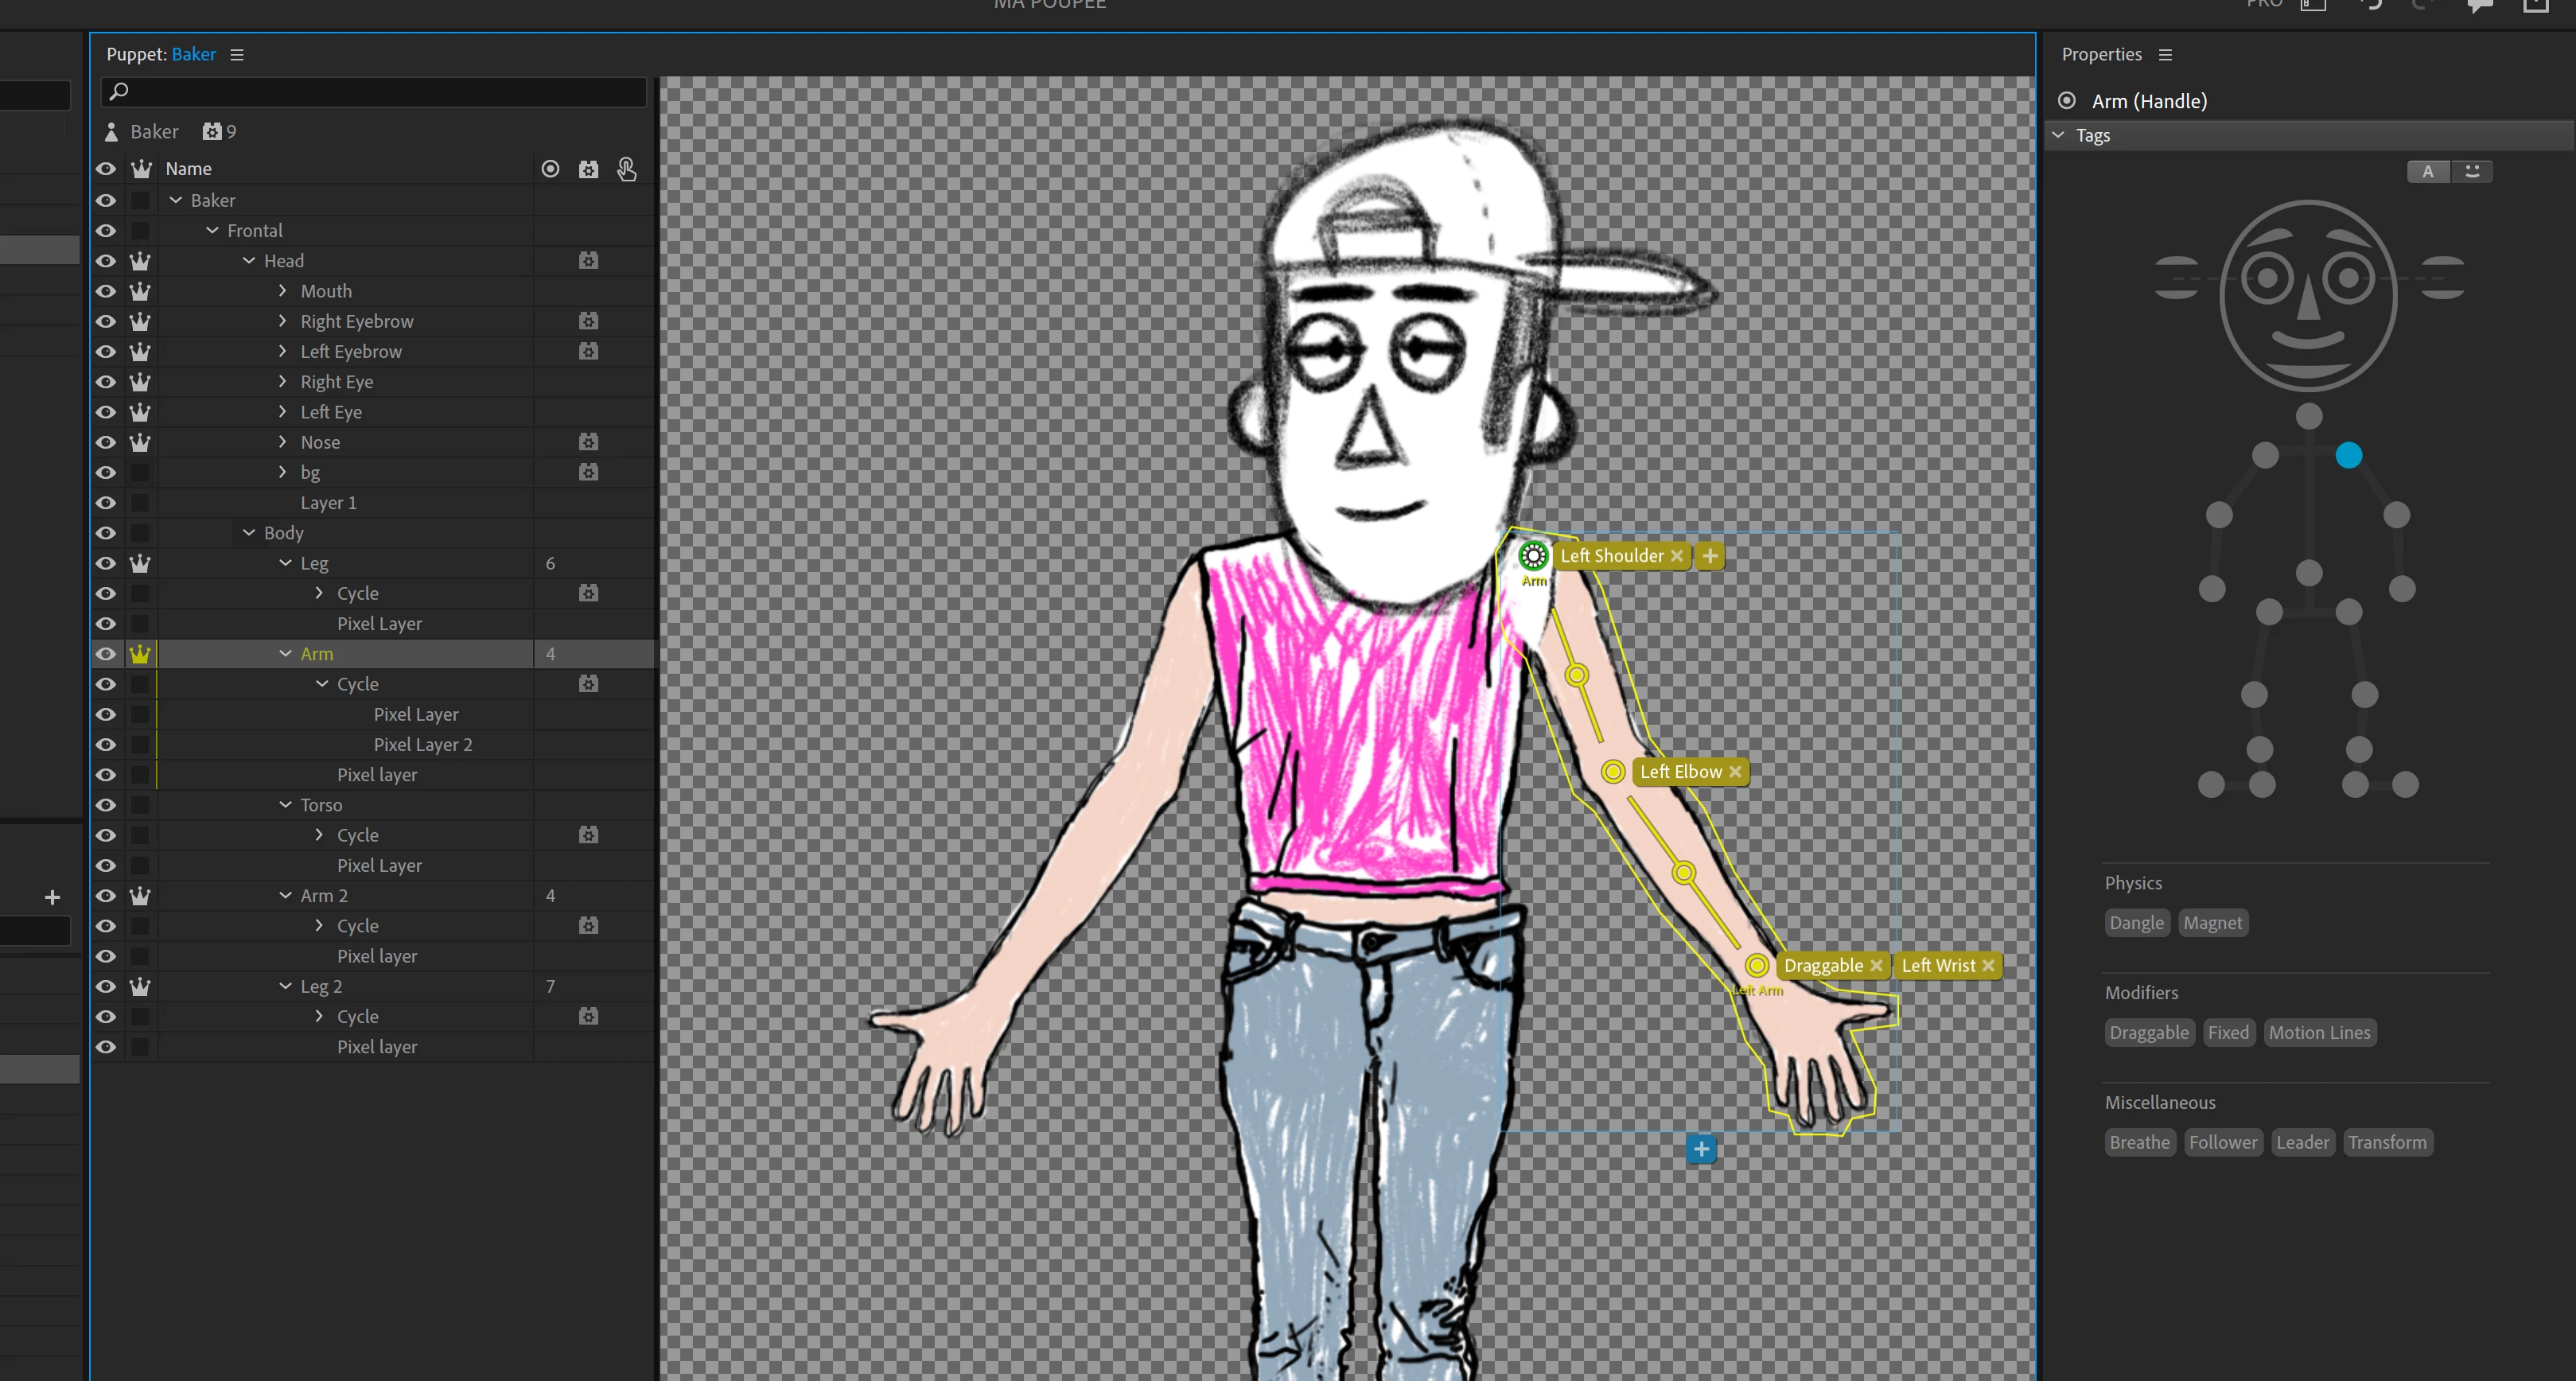Open the Puppet panel hamburger menu

[237, 55]
